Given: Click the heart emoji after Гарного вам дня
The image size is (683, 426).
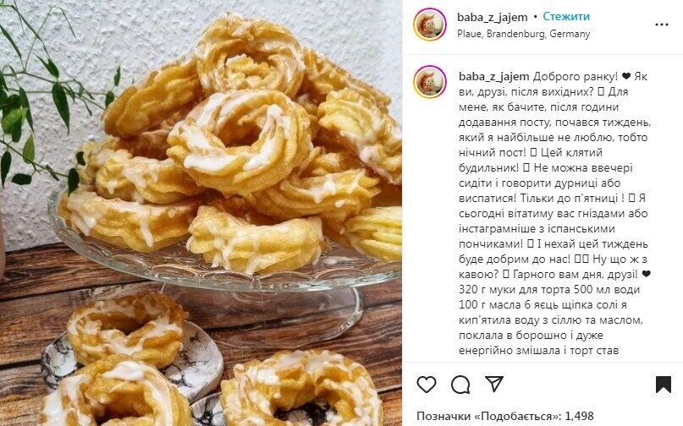Looking at the screenshot, I should [647, 275].
